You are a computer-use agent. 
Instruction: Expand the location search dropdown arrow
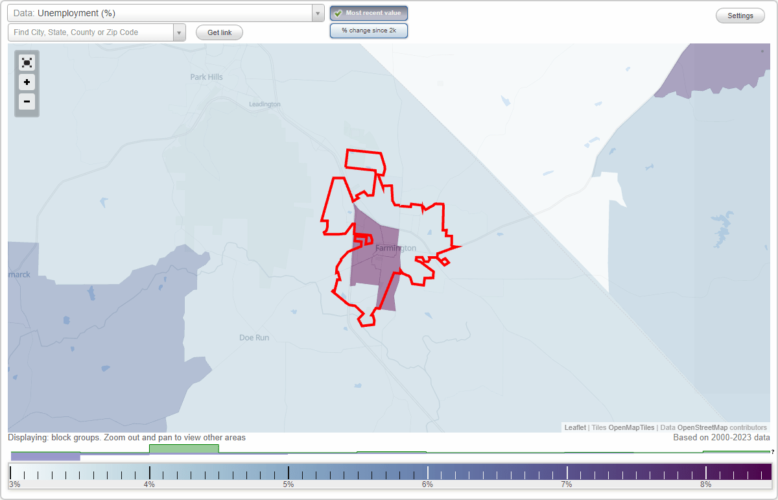[x=179, y=32]
